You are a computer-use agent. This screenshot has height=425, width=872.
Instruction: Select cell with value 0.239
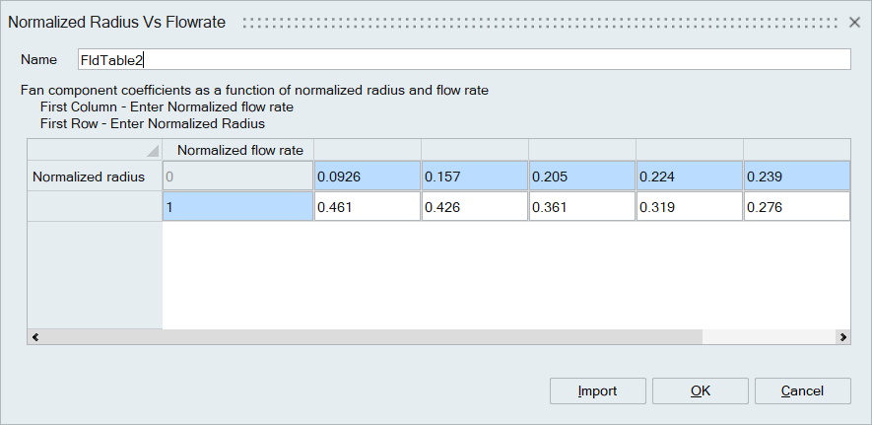tap(795, 177)
